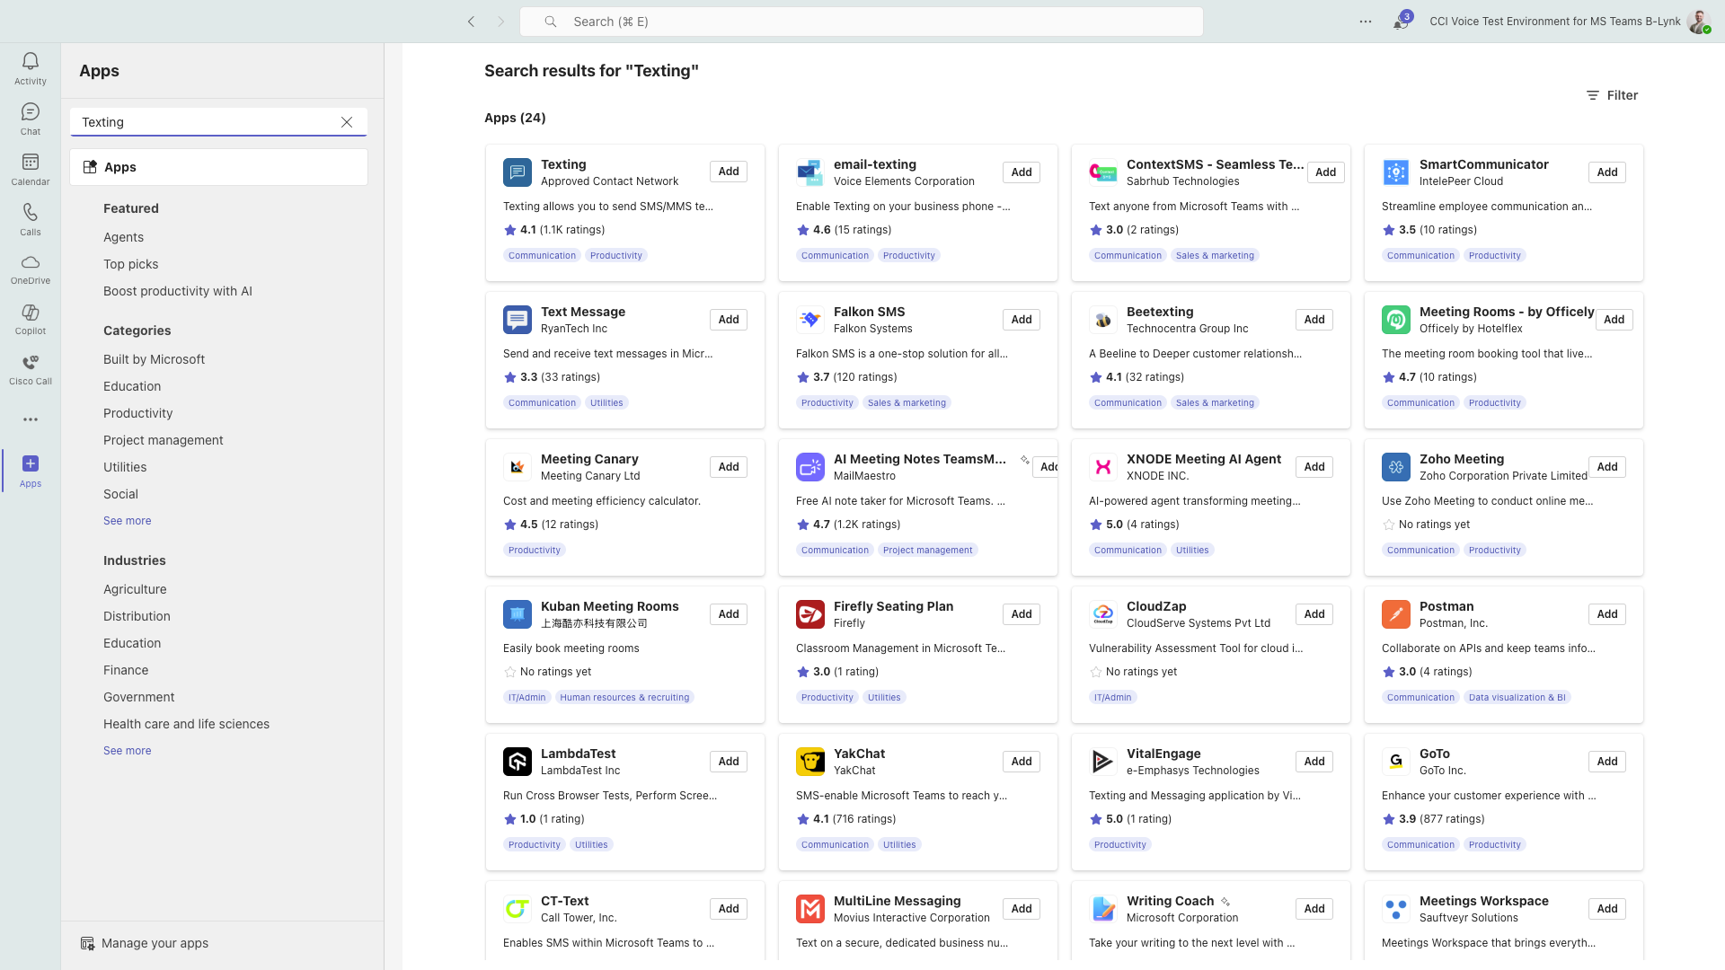Expand Industries with See more
Image resolution: width=1725 pixels, height=970 pixels.
coord(127,751)
